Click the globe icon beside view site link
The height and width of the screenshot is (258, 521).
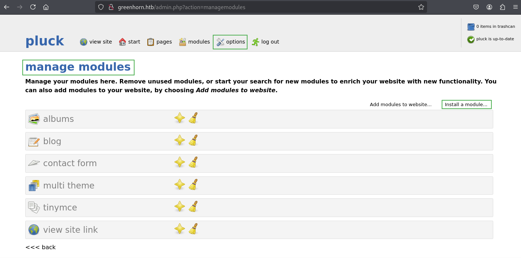coord(34,230)
